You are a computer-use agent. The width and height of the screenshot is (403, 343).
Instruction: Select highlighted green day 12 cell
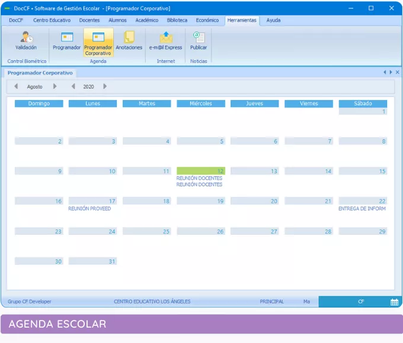pyautogui.click(x=200, y=171)
